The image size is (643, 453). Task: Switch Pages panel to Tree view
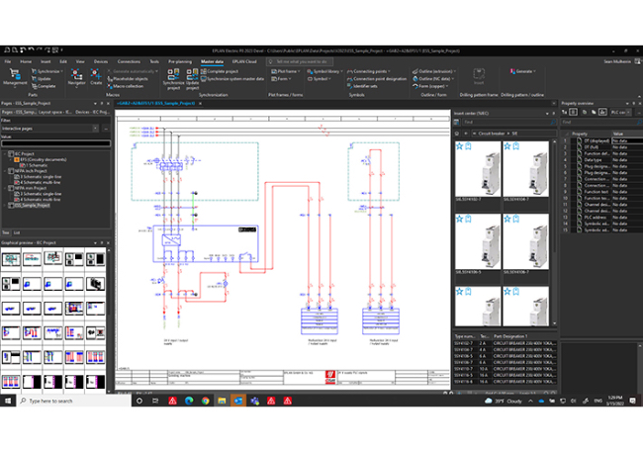(6, 232)
